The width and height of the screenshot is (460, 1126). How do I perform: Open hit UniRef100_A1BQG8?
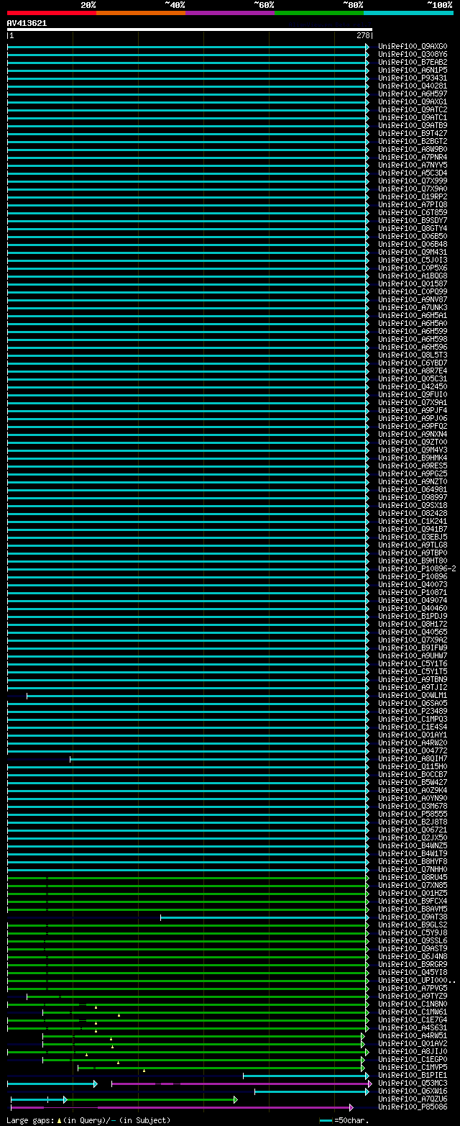click(413, 276)
